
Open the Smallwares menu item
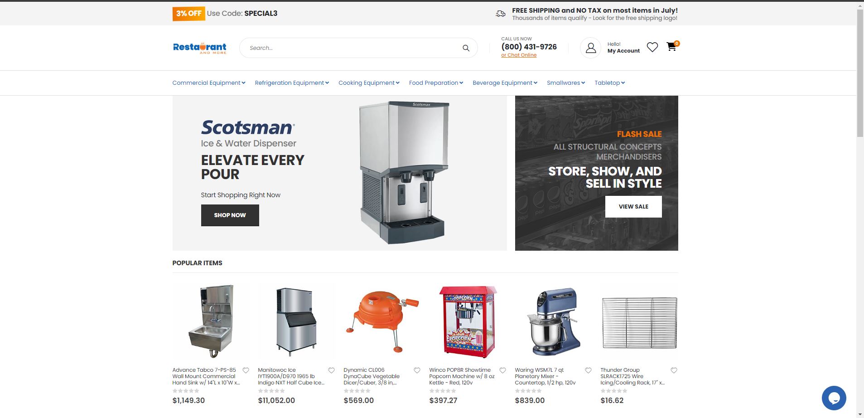coord(566,83)
